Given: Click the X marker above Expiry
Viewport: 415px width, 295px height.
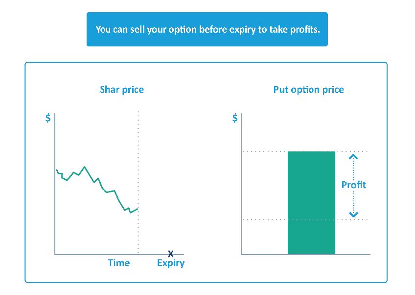Looking at the screenshot, I should coord(170,253).
